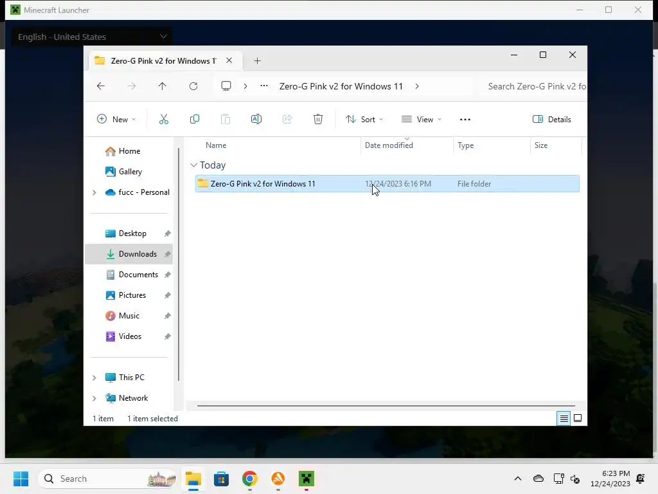658x494 pixels.
Task: Click Zero-G Pink v2 breadcrumb in address bar
Action: [x=341, y=86]
